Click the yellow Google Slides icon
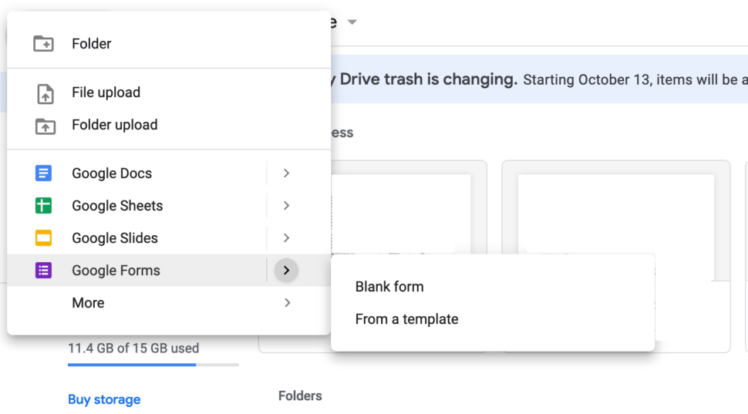This screenshot has width=748, height=414. (x=43, y=238)
